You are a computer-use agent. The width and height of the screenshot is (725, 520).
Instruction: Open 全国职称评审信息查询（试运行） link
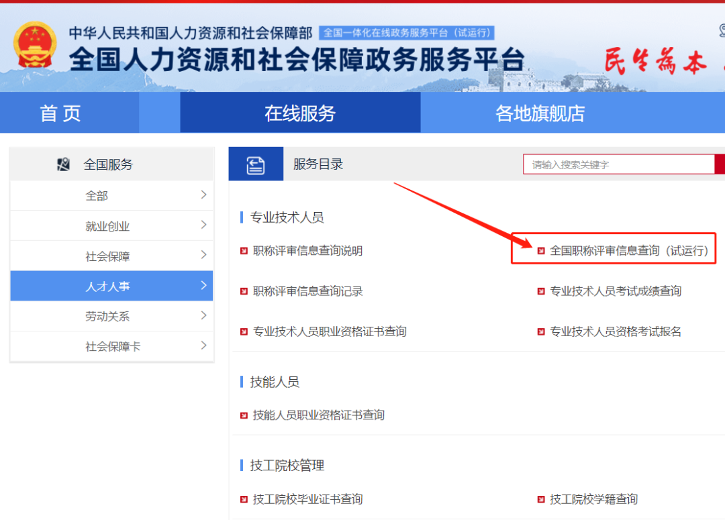[x=629, y=251]
